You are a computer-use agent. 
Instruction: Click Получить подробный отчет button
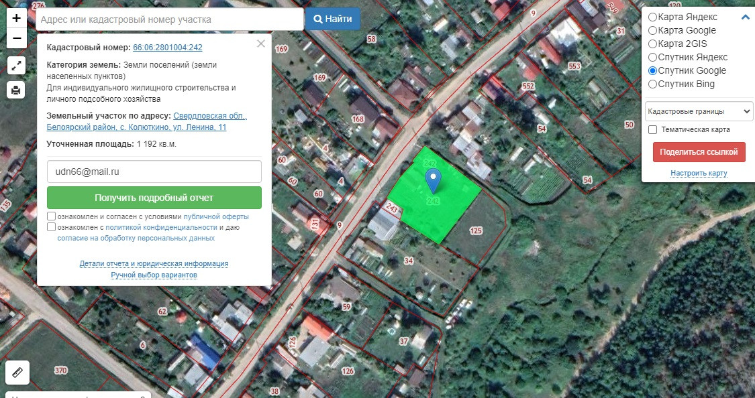[154, 198]
